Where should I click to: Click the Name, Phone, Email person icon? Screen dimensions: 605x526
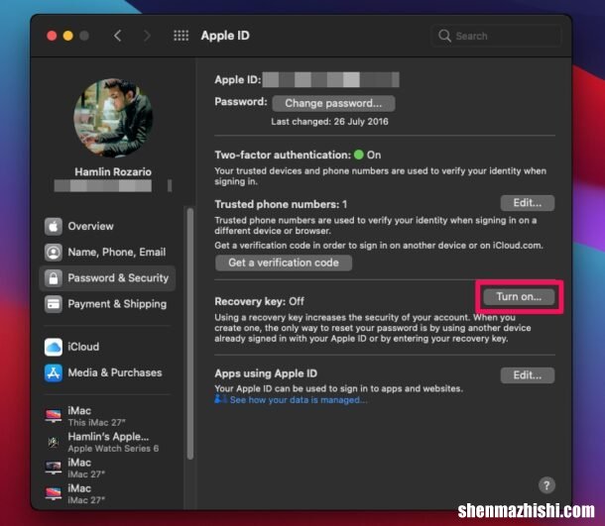pos(54,252)
